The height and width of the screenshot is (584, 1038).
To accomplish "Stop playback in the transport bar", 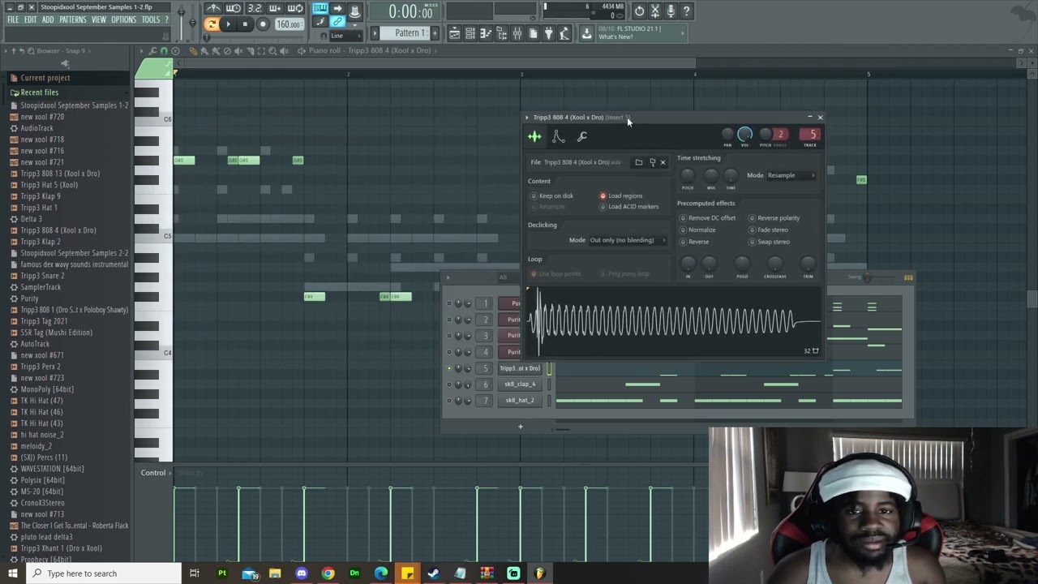I will tap(245, 24).
